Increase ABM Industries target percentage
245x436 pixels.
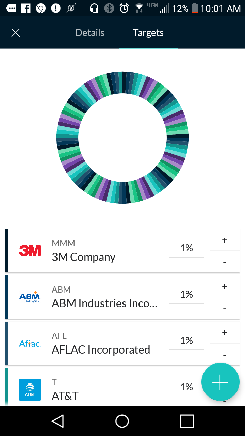[225, 286]
